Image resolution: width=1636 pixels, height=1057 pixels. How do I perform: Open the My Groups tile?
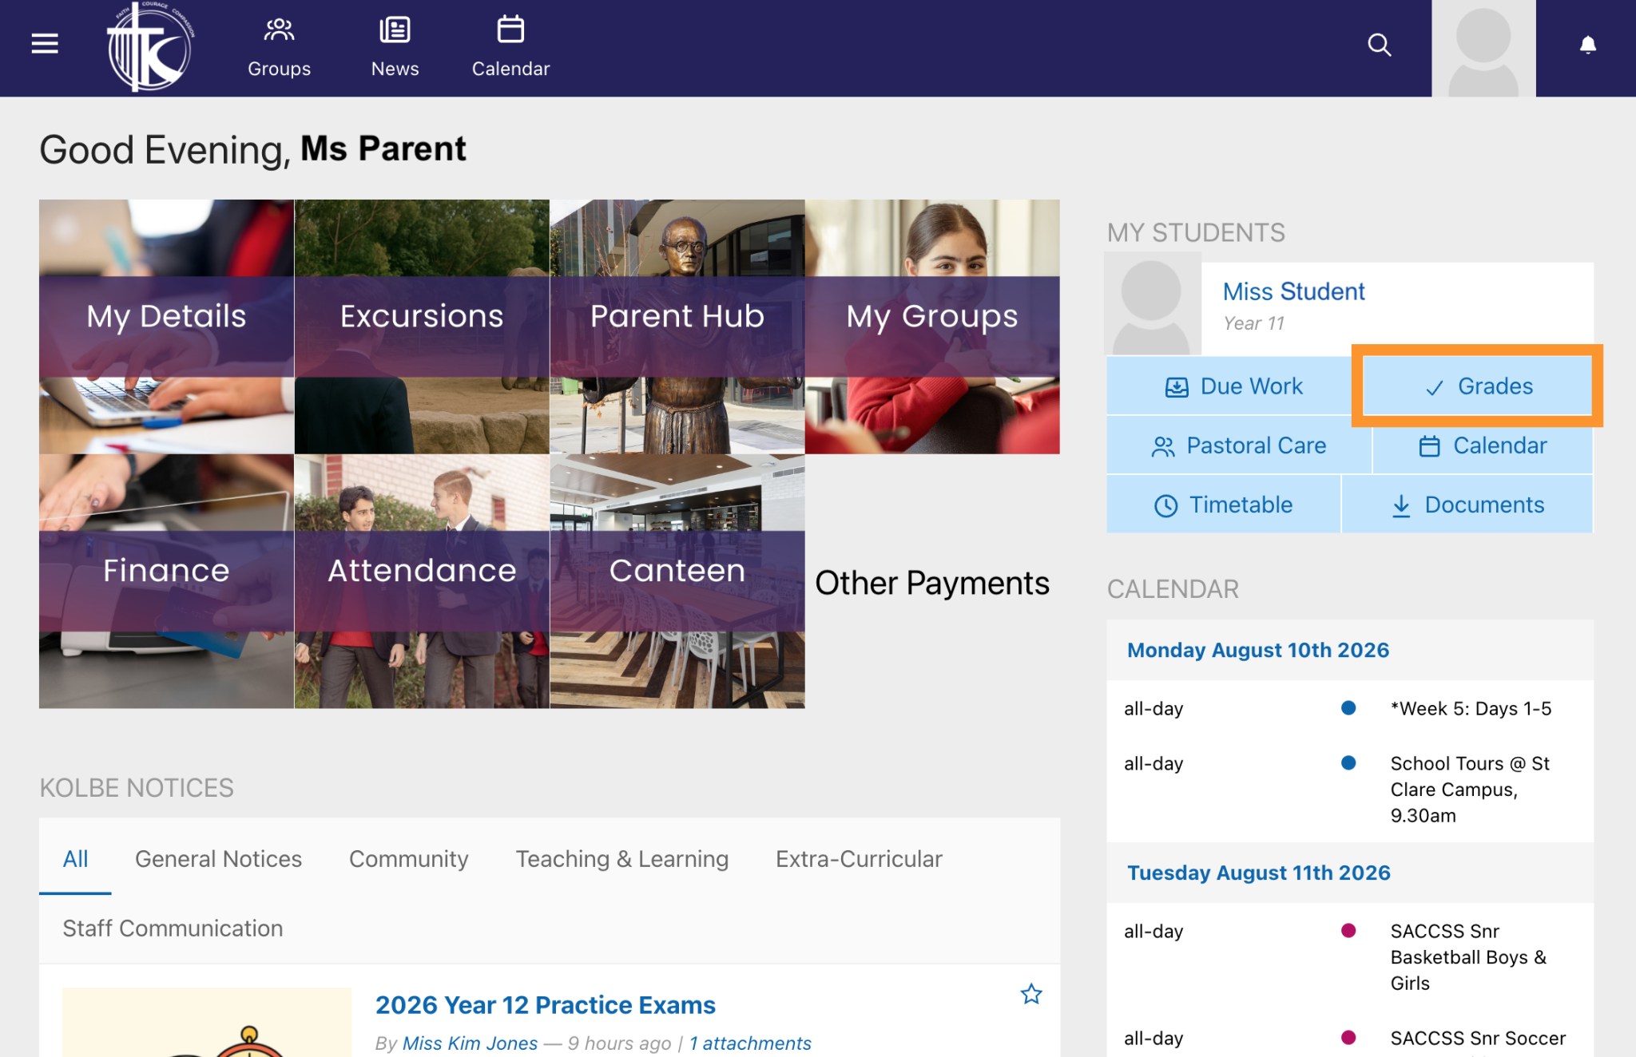(932, 327)
